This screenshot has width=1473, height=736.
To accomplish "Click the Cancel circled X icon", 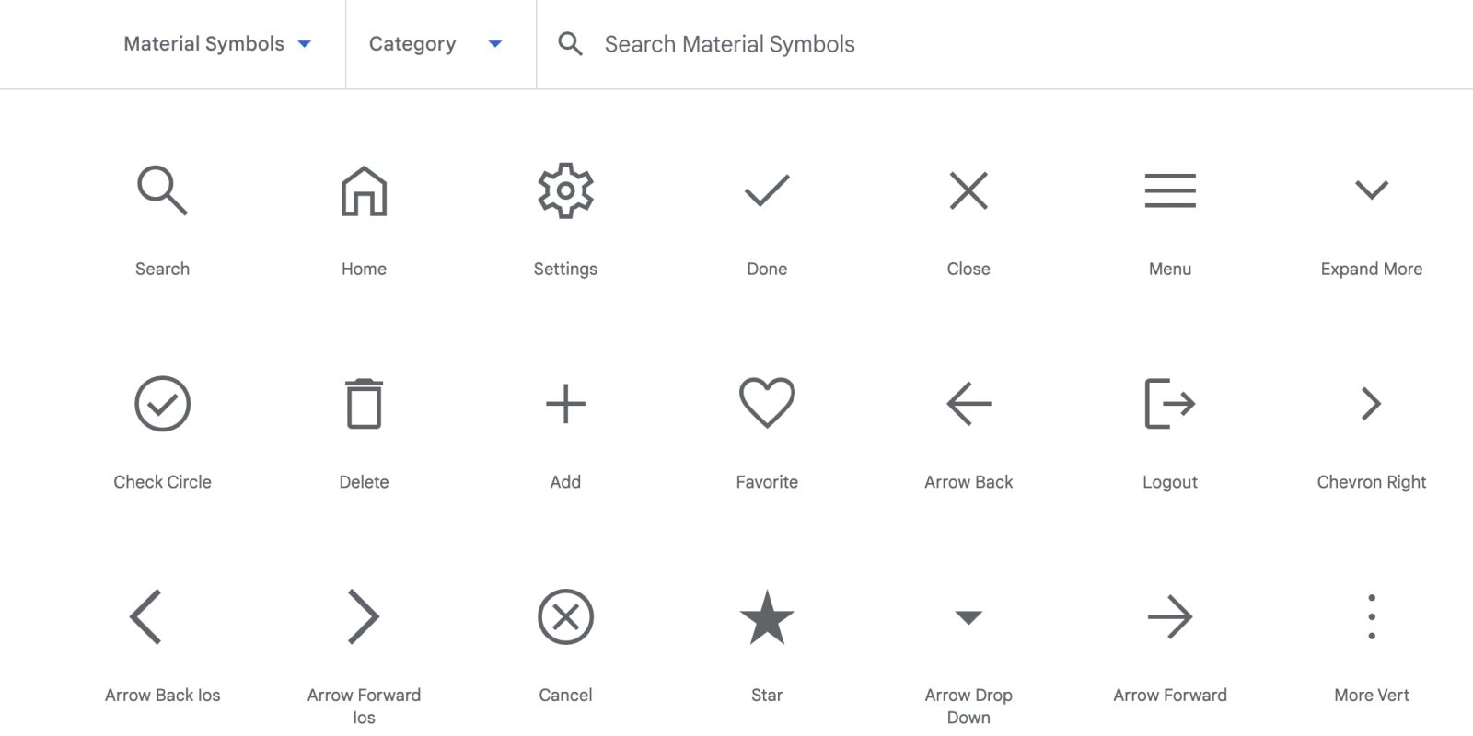I will 565,617.
